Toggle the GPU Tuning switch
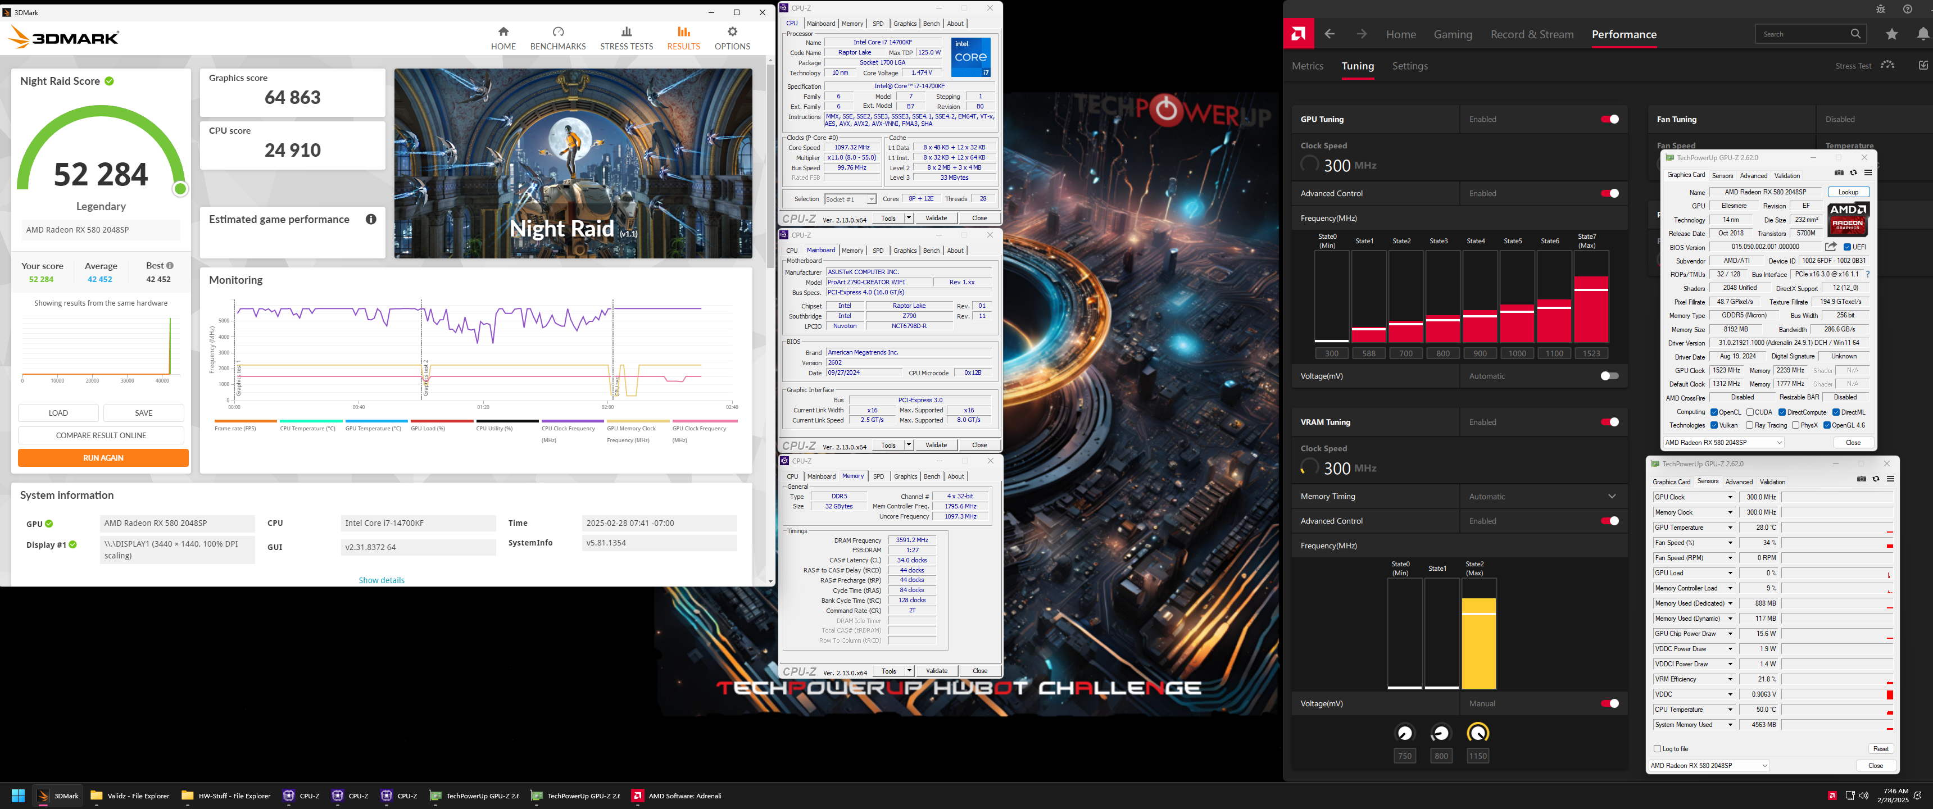 click(1609, 119)
